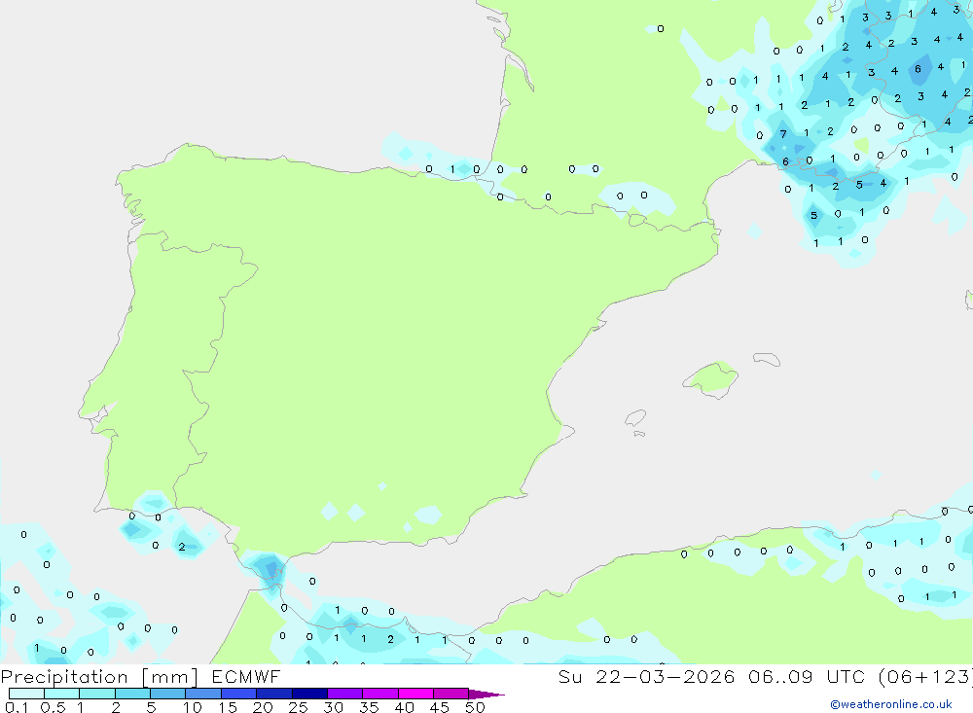Click the legend label '10'
Image resolution: width=973 pixels, height=713 pixels.
[x=193, y=707]
